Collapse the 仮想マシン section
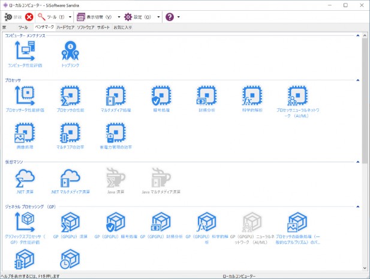370x279 pixels. (x=358, y=162)
